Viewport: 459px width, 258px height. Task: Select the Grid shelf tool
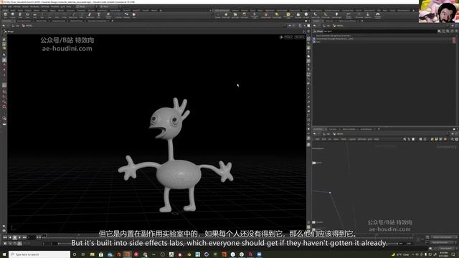pyautogui.click(x=35, y=15)
